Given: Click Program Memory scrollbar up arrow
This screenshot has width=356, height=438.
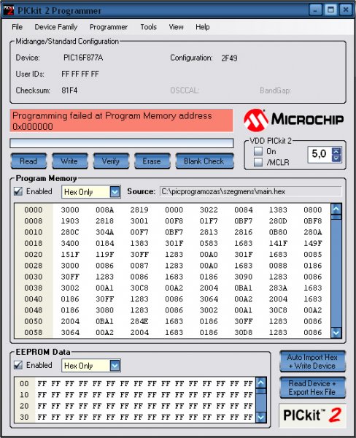Looking at the screenshot, I should (336, 210).
